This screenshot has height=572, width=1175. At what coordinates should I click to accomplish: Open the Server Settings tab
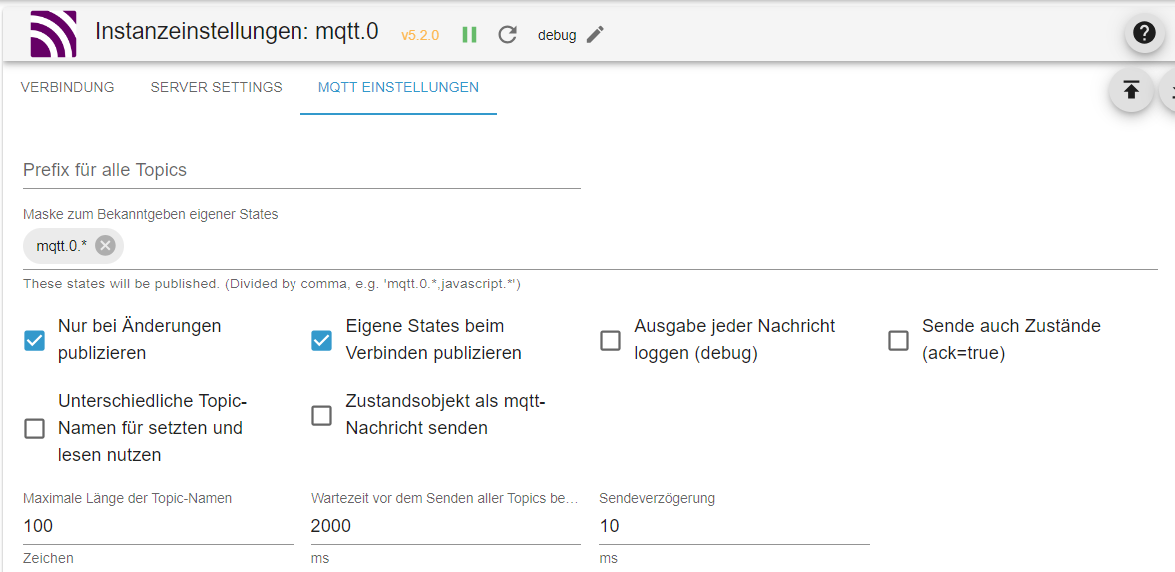pos(216,87)
